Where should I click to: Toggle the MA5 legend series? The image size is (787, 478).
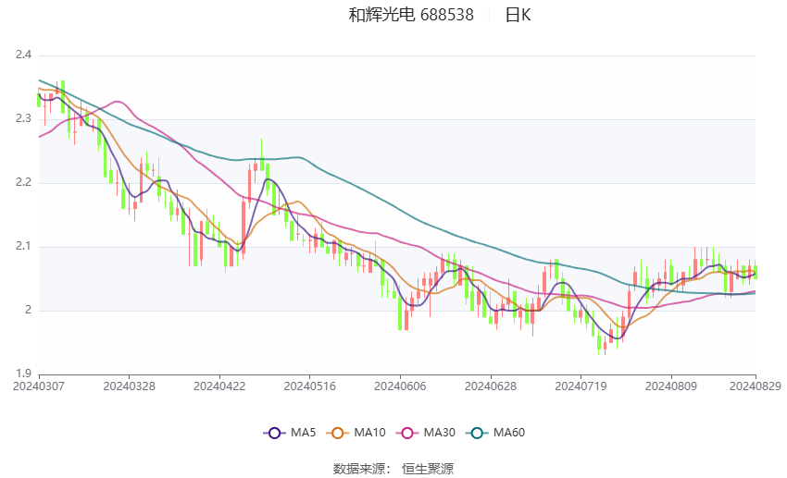pyautogui.click(x=290, y=433)
